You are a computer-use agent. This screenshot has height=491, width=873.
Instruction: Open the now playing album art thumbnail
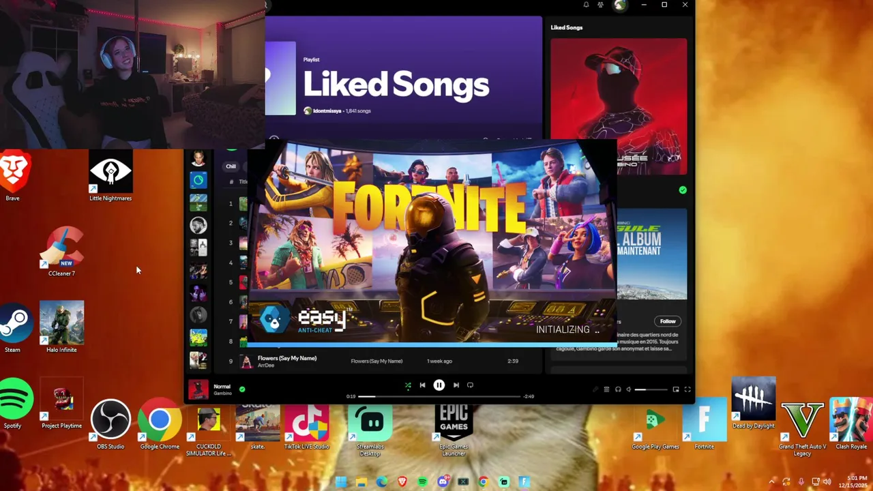point(198,389)
